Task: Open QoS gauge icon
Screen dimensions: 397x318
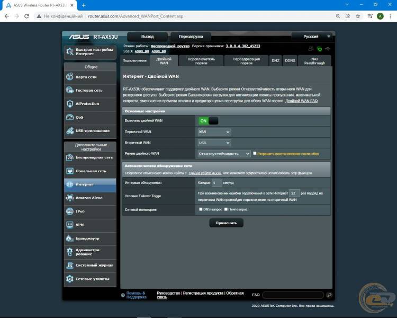Action: (x=70, y=117)
